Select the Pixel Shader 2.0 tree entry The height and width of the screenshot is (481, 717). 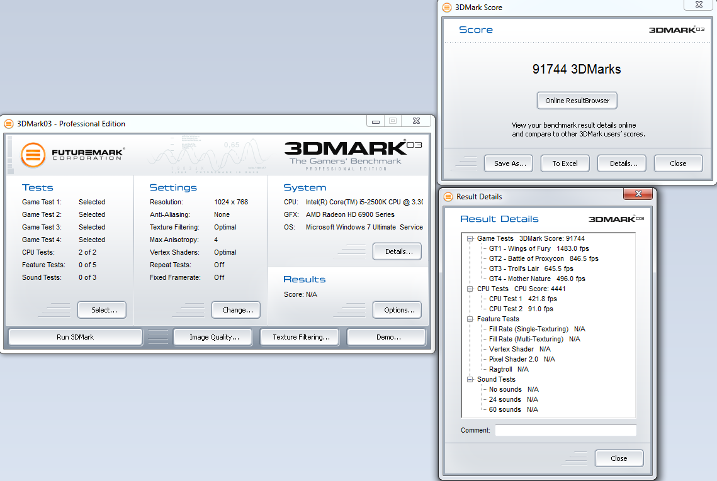tap(514, 359)
